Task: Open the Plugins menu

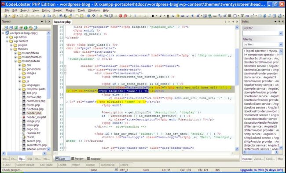Action: [70, 11]
